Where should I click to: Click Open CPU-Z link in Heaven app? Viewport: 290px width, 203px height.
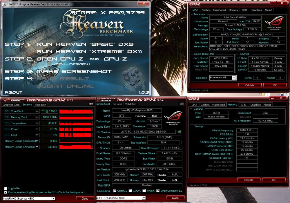[x=59, y=59]
